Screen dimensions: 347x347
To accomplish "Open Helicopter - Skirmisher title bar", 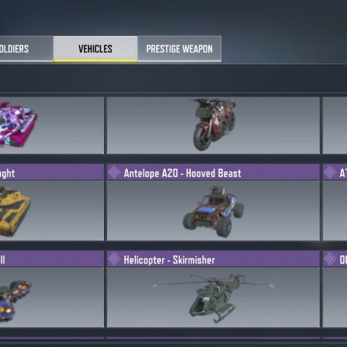I will (213, 259).
